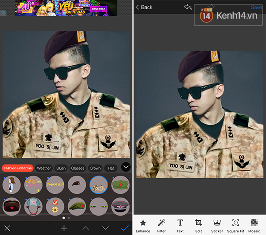
Task: Select the Filter magic wand tool
Action: tap(161, 225)
